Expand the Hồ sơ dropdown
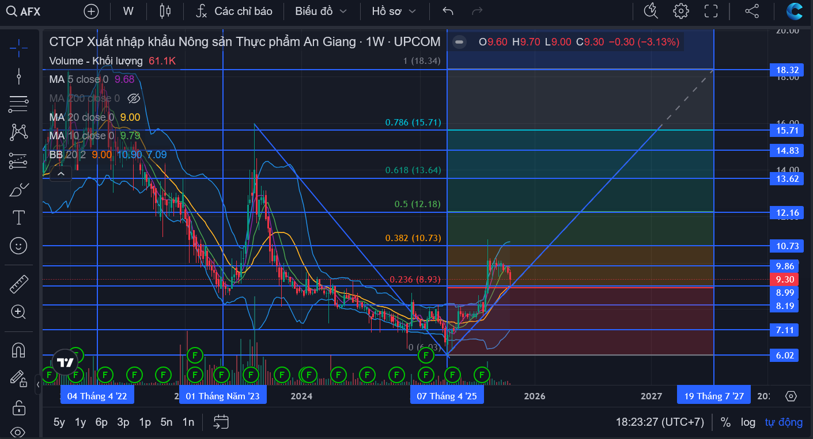 [x=394, y=11]
